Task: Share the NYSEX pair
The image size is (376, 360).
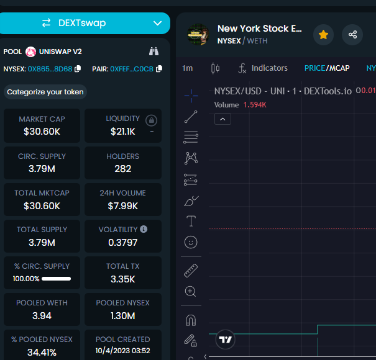Action: (352, 35)
